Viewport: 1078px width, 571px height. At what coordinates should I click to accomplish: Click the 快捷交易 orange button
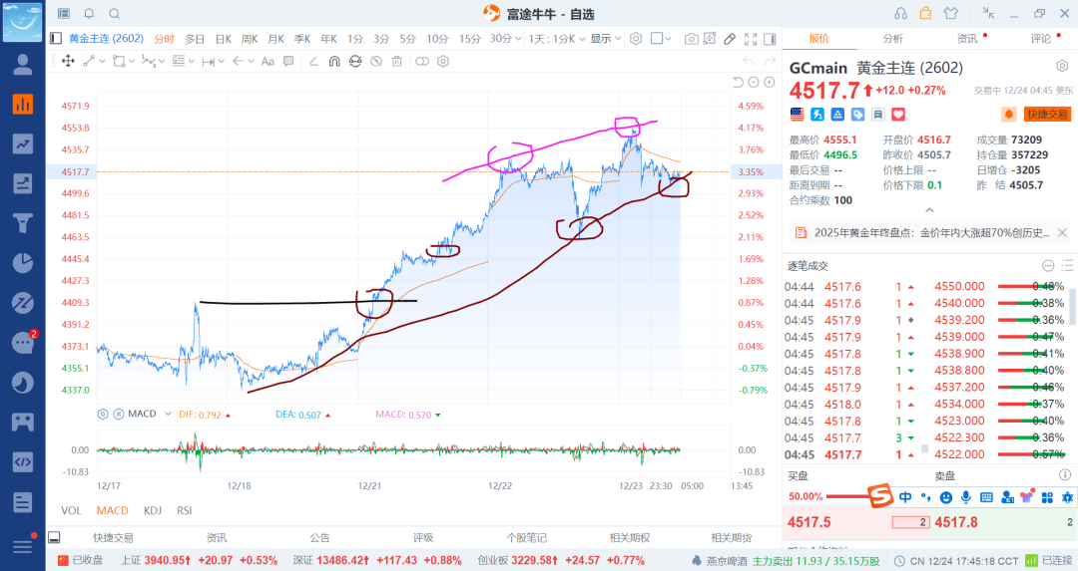click(x=1048, y=114)
